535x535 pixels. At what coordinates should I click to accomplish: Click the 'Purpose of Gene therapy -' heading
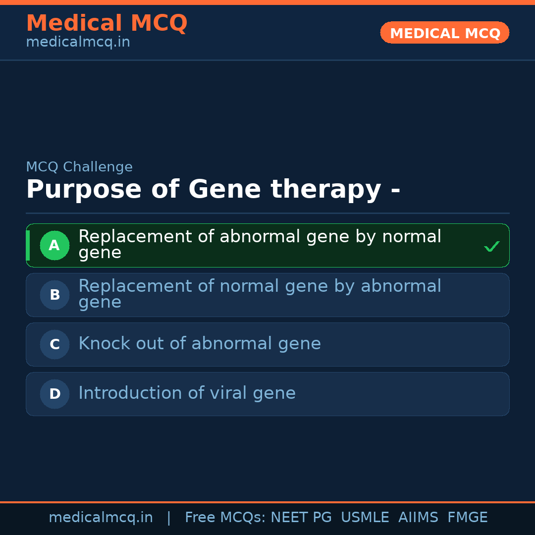coord(213,190)
